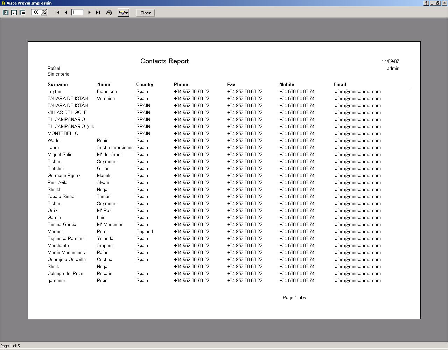Click the Page 1 of 5 footer on report
Image resolution: width=448 pixels, height=350 pixels.
point(294,298)
